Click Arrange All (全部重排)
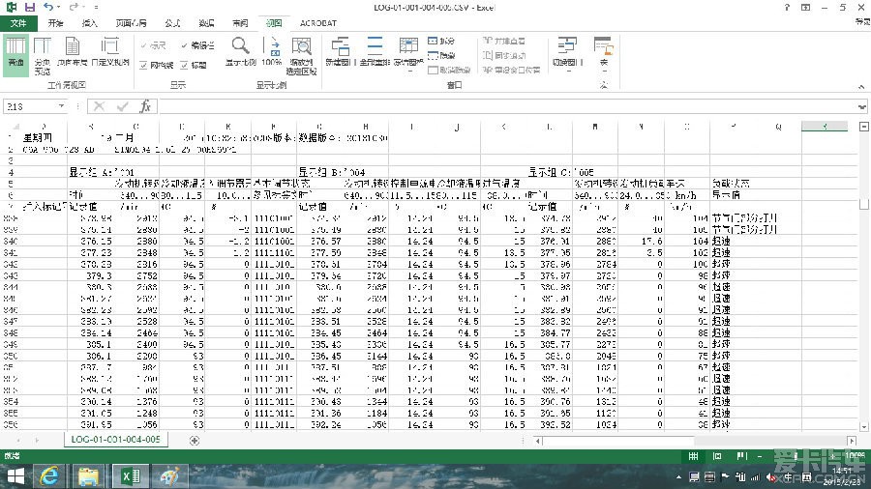This screenshot has width=871, height=489. click(x=375, y=53)
